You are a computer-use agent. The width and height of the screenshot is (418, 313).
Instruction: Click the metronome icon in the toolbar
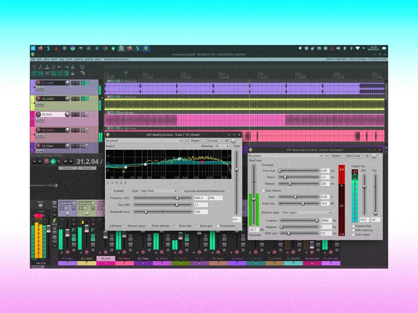[73, 67]
